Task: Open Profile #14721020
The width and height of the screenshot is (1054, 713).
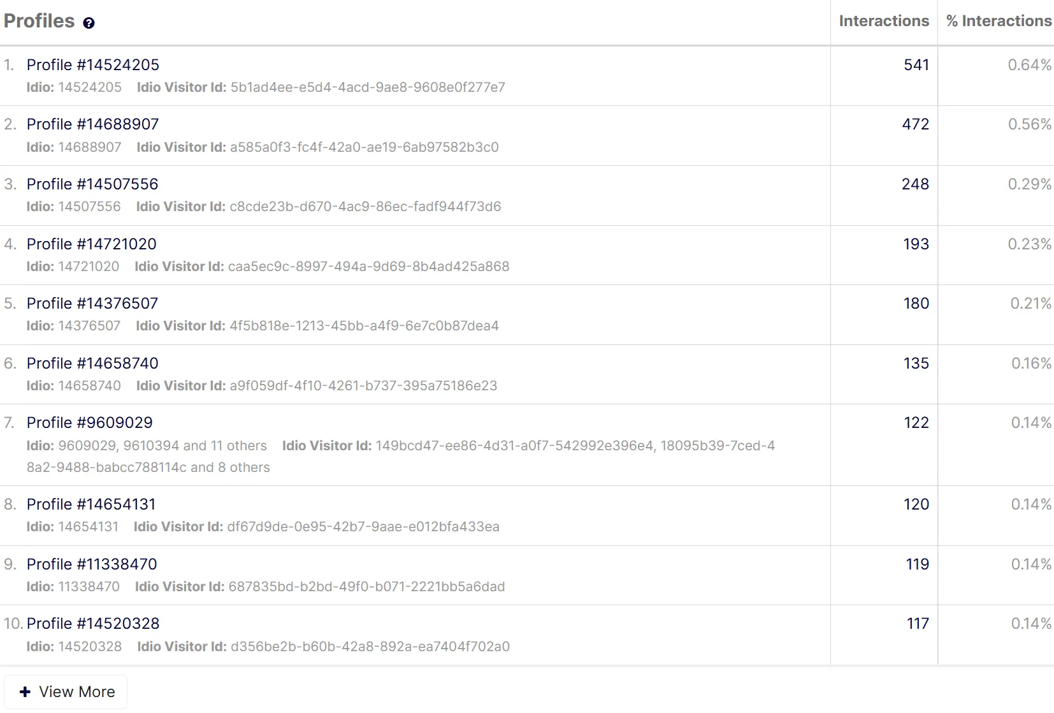Action: coord(92,244)
